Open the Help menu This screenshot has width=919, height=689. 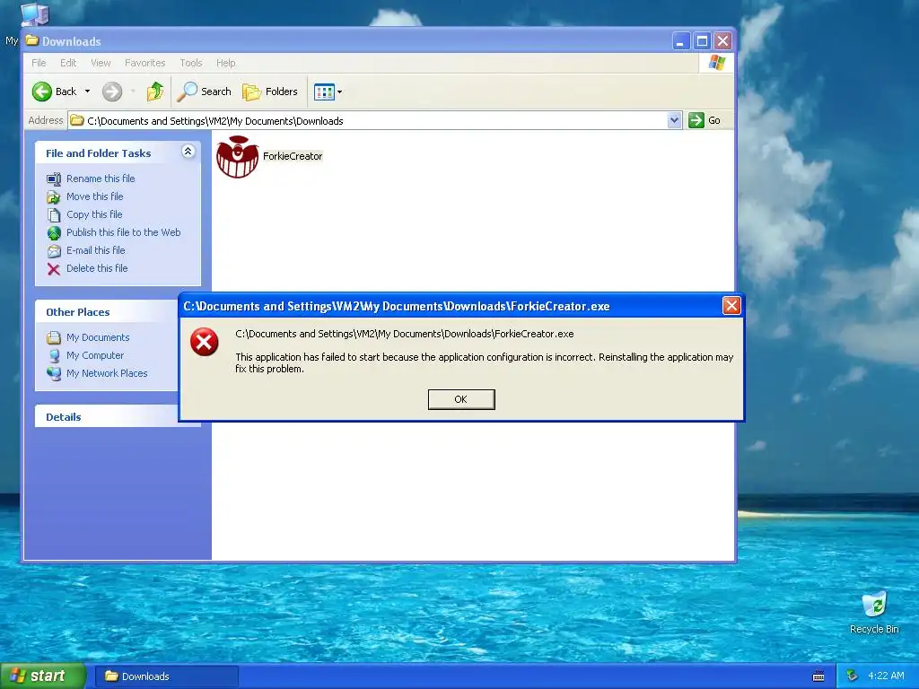click(225, 63)
